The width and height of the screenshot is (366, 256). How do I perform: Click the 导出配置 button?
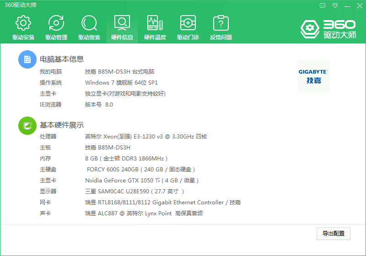pos(334,233)
